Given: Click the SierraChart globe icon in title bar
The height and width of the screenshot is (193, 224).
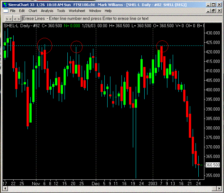Looking at the screenshot, I should (5, 5).
